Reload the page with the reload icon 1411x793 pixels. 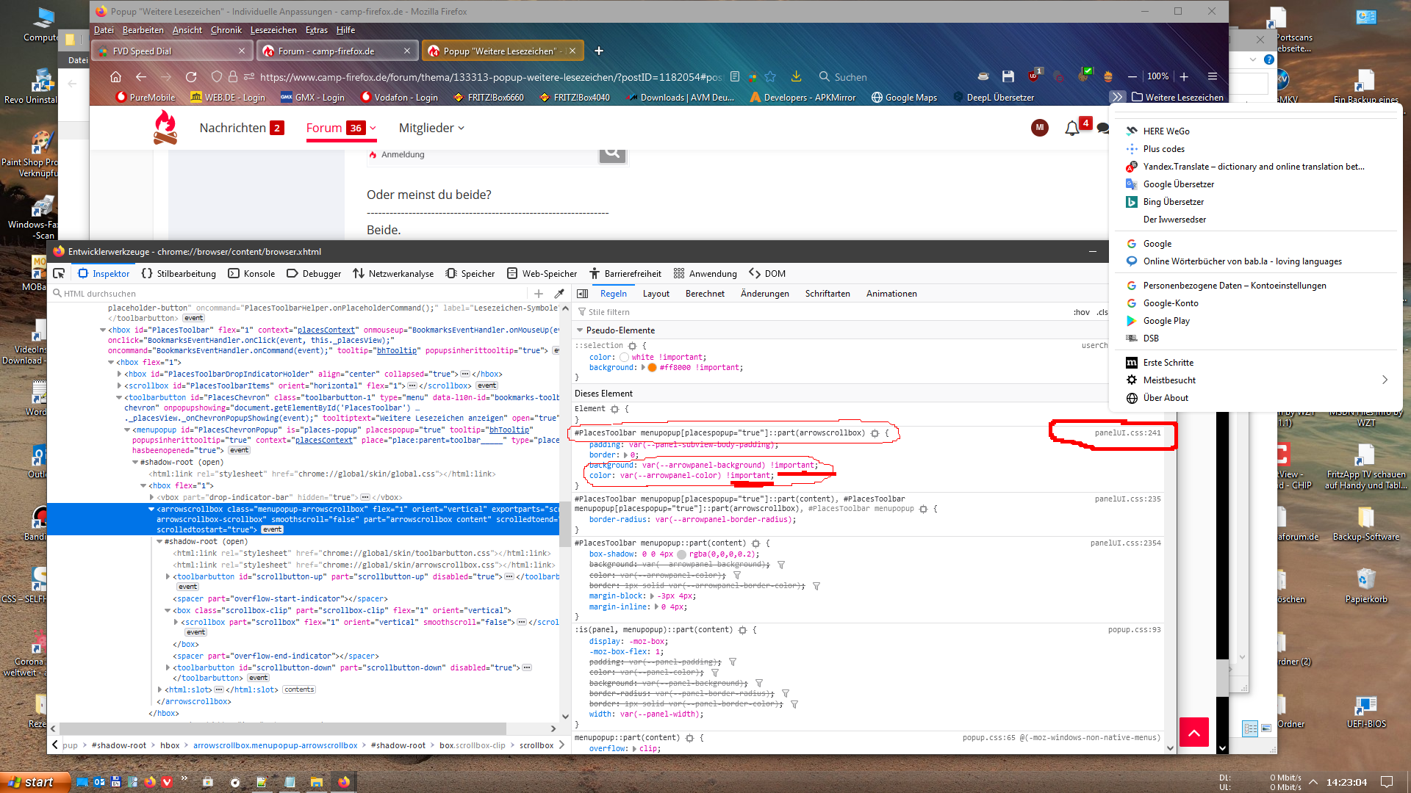pos(191,77)
